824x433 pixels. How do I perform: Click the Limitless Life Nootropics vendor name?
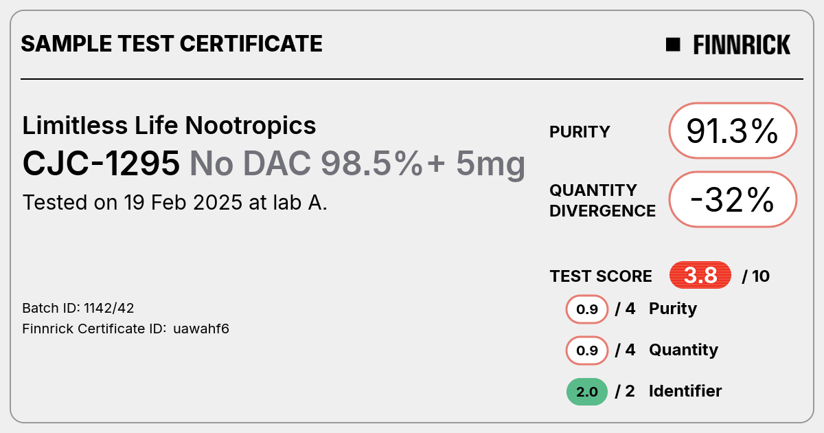[170, 126]
